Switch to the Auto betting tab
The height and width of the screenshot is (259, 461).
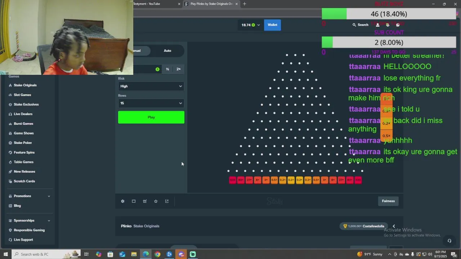point(167,51)
